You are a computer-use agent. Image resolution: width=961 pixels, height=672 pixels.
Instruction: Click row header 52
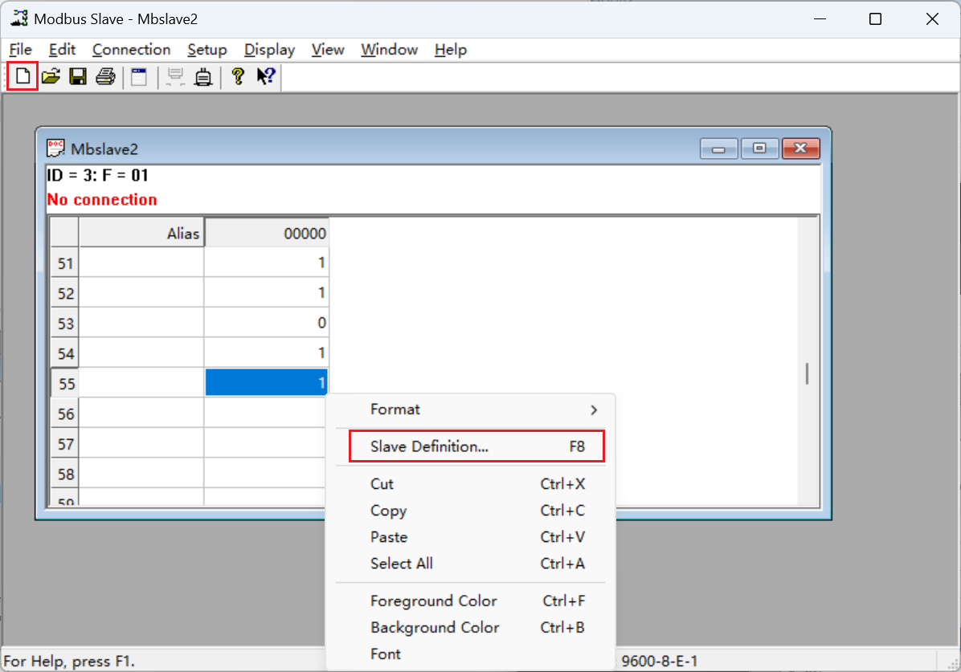[x=65, y=293]
